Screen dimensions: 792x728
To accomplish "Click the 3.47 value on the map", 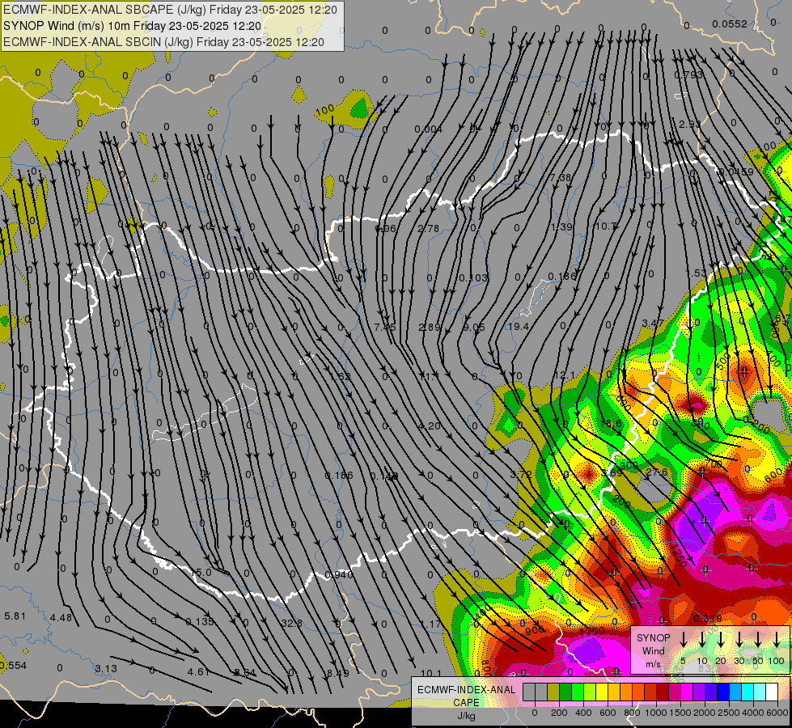I will click(653, 322).
